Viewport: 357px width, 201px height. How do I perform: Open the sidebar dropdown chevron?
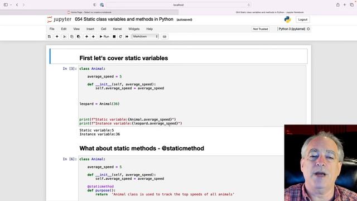click(11, 5)
